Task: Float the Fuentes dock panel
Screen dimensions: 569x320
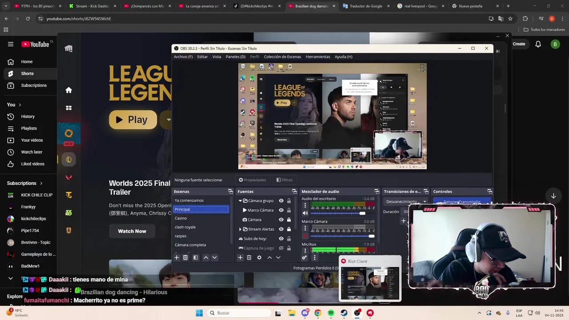Action: point(294,192)
